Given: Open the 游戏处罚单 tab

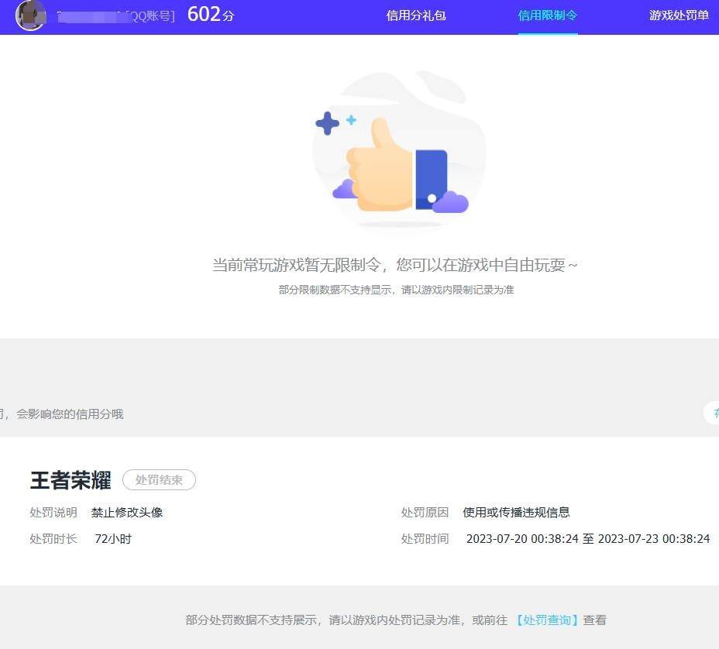Looking at the screenshot, I should 679,15.
